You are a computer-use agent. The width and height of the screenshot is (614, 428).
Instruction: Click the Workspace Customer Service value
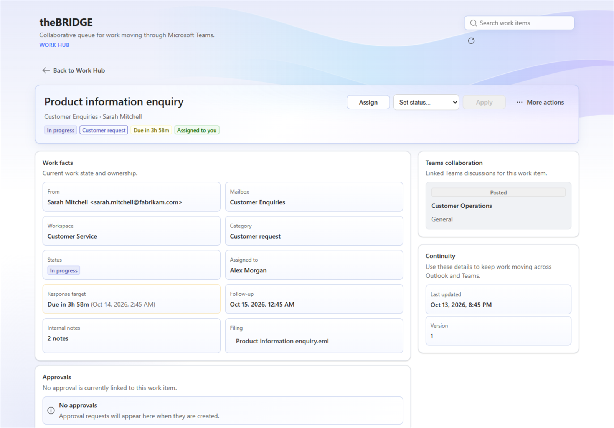[72, 236]
